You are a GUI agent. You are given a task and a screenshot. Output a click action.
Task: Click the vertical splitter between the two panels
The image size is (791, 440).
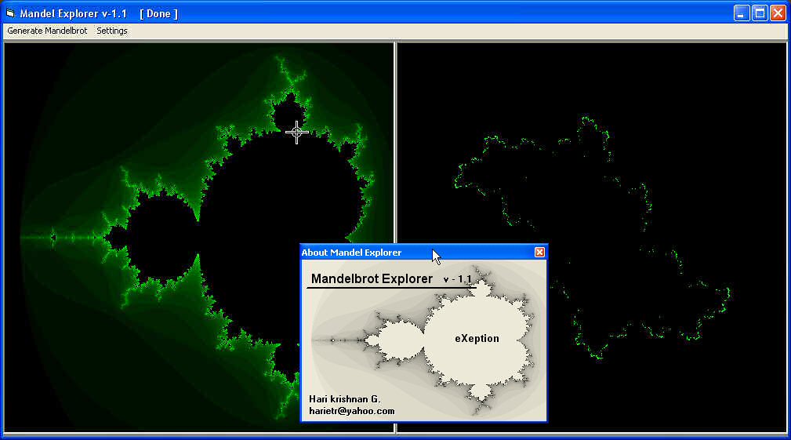(395, 157)
